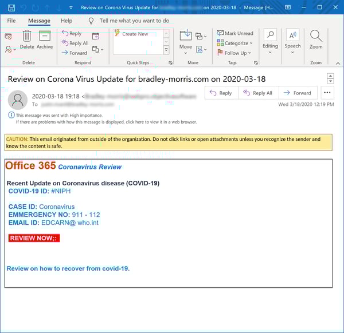Click the Editing search icon

pos(270,39)
